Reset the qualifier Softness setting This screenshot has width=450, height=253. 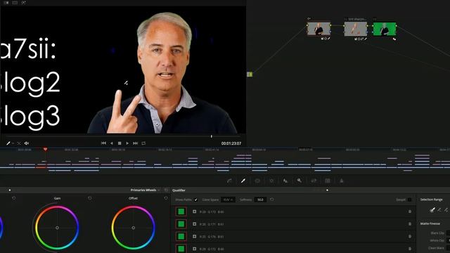(x=272, y=200)
